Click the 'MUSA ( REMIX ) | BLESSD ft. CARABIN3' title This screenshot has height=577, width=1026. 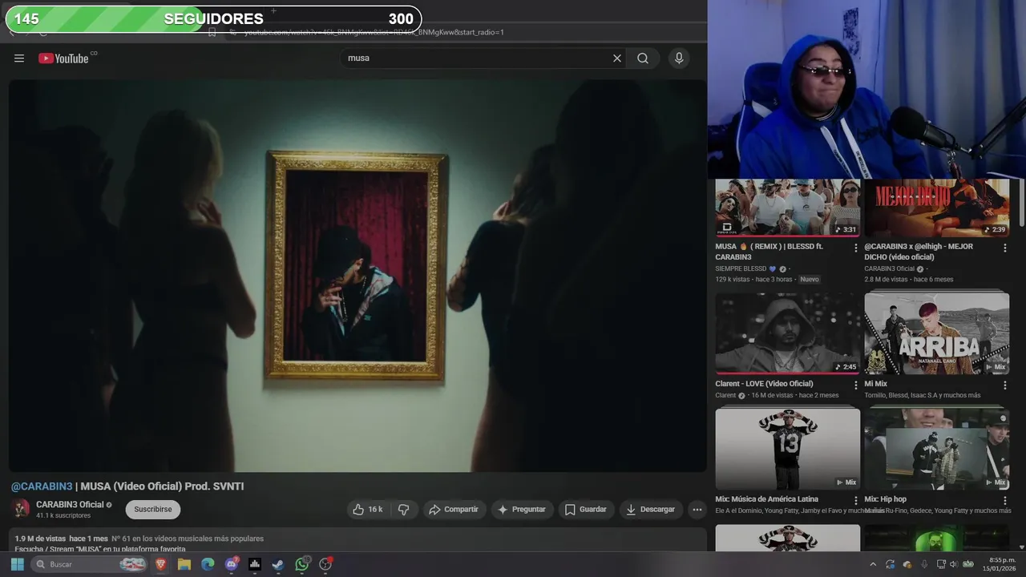point(769,252)
